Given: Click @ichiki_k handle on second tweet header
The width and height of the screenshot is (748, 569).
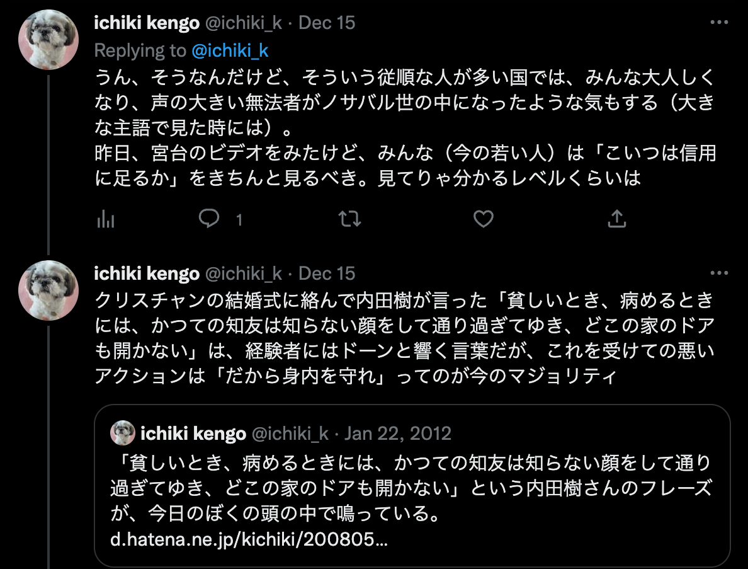Looking at the screenshot, I should click(243, 273).
